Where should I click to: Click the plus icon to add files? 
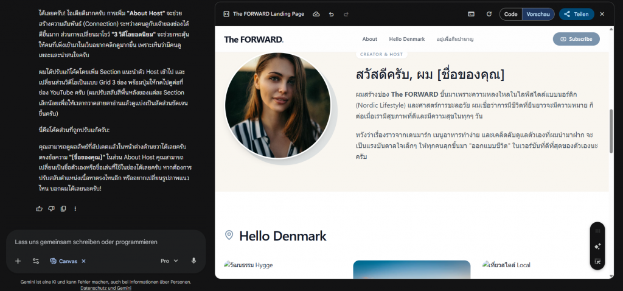[x=18, y=261]
